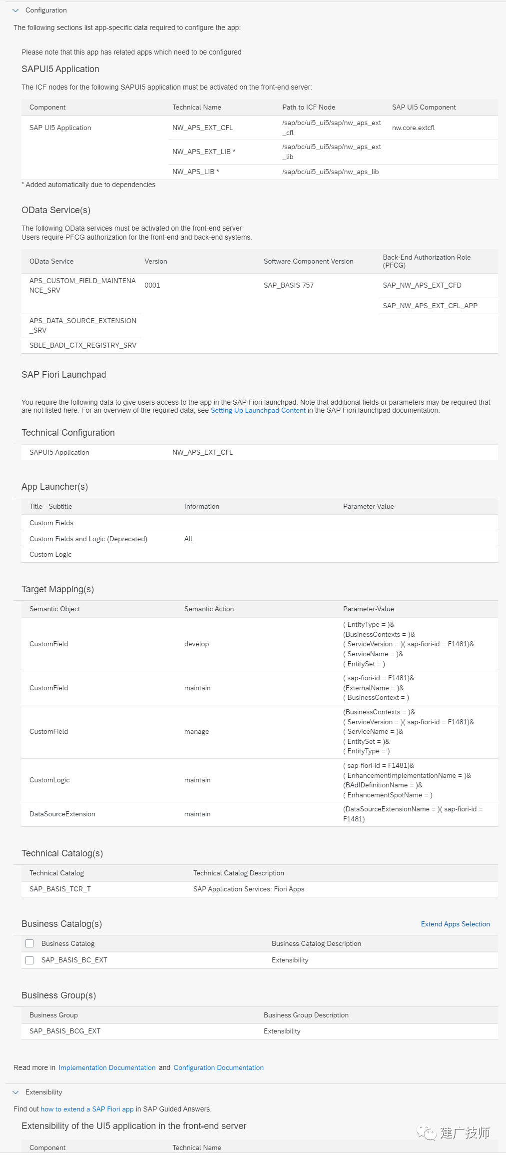Select the nw.core.extcfl component cell
This screenshot has width=506, height=1155.
coord(413,128)
